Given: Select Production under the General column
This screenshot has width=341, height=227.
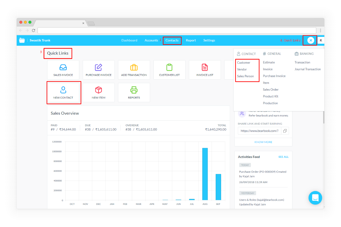Looking at the screenshot, I should coord(270,103).
